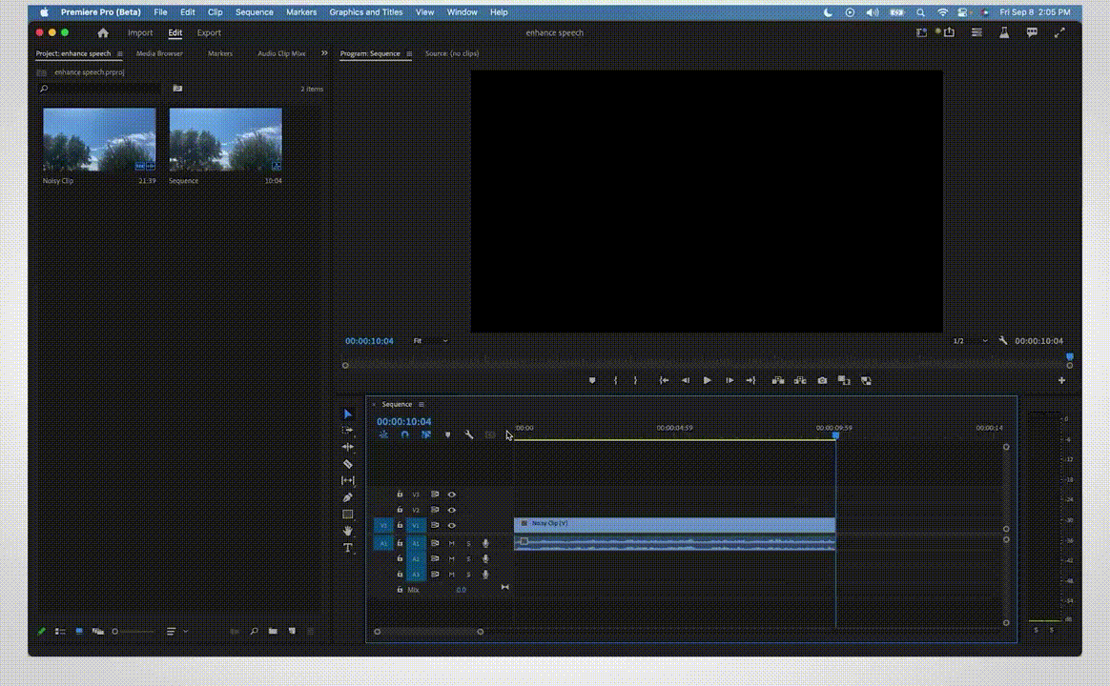
Task: Open the Sequence menu
Action: tap(255, 12)
